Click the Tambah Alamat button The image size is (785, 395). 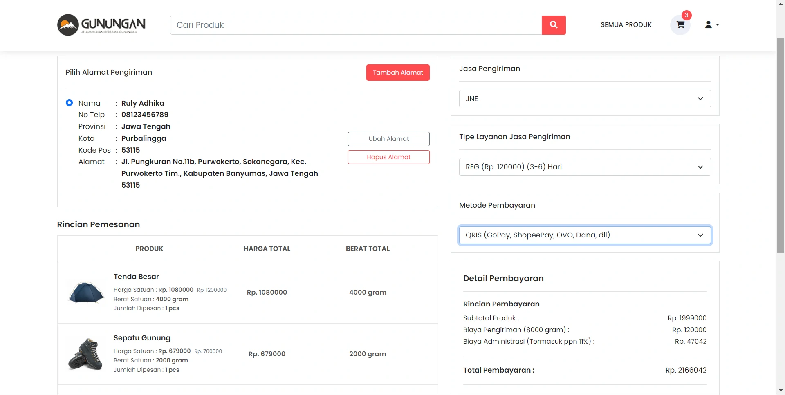(x=398, y=73)
